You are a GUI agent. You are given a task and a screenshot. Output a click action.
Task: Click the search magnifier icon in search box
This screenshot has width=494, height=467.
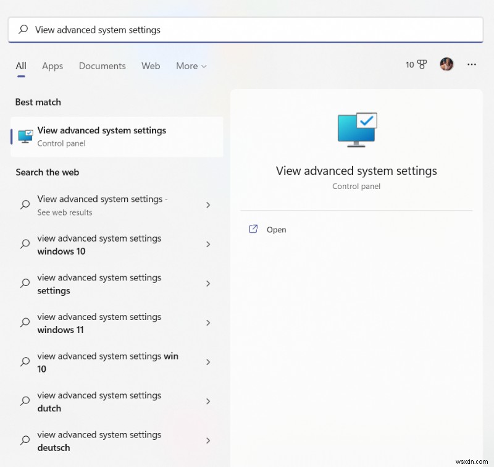23,29
